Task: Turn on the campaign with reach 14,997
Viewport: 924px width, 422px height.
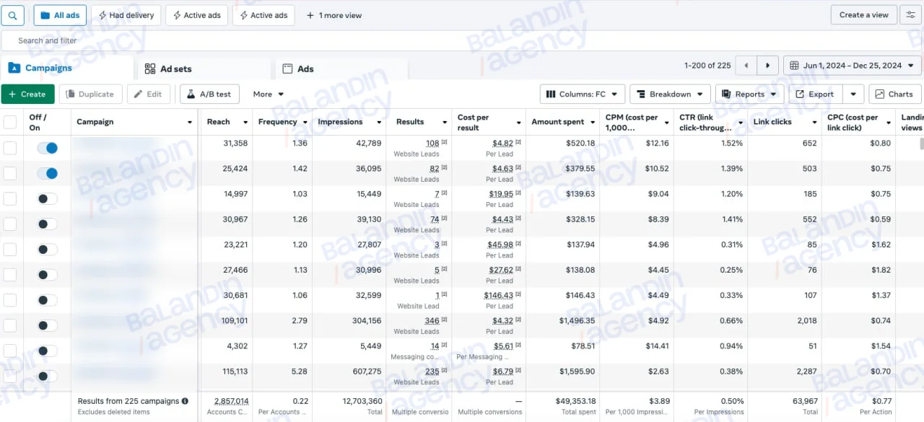Action: point(48,199)
